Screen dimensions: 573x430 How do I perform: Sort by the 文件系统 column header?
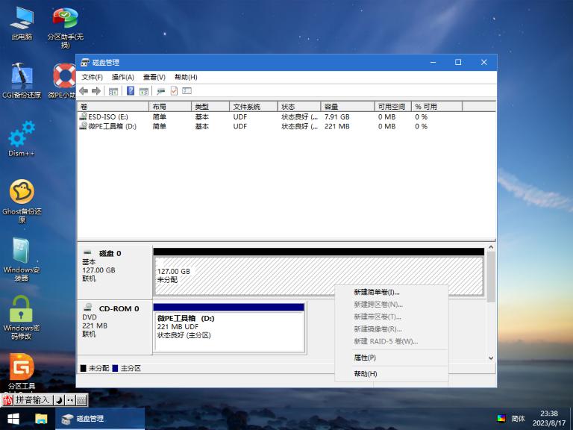(253, 107)
